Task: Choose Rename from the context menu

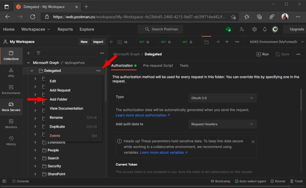Action: [73, 118]
